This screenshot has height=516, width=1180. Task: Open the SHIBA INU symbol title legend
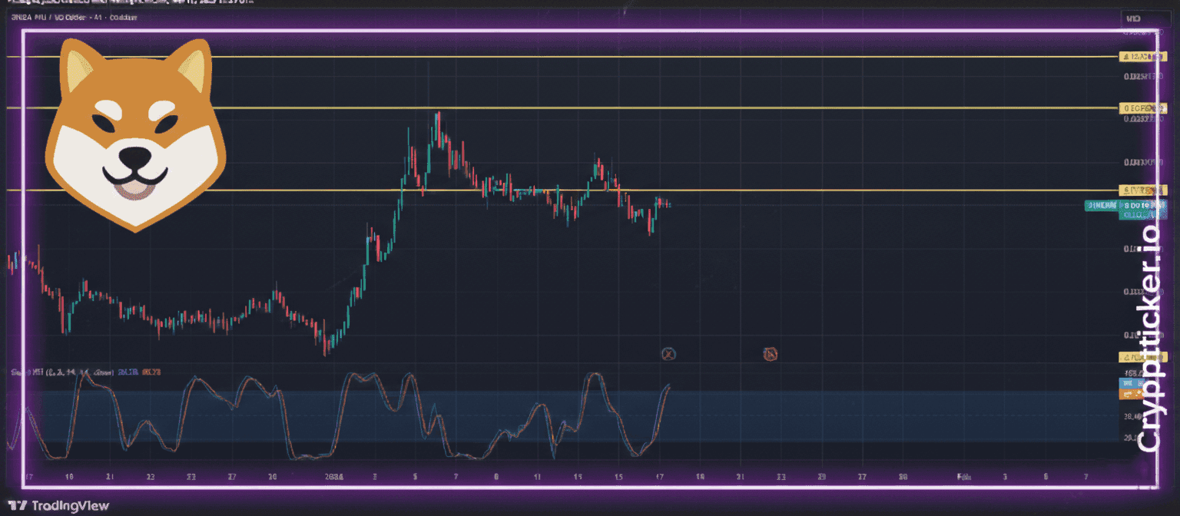[x=69, y=17]
